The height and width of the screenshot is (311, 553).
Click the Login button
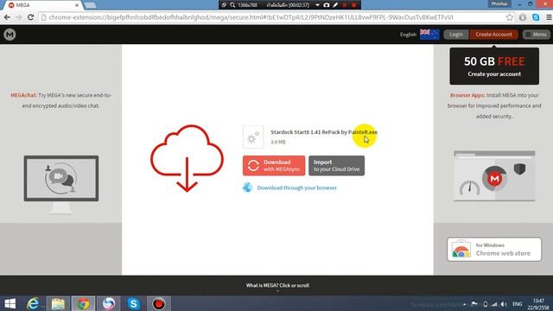pos(456,35)
